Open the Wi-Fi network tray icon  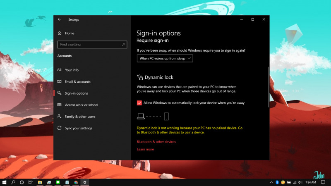[295, 182]
